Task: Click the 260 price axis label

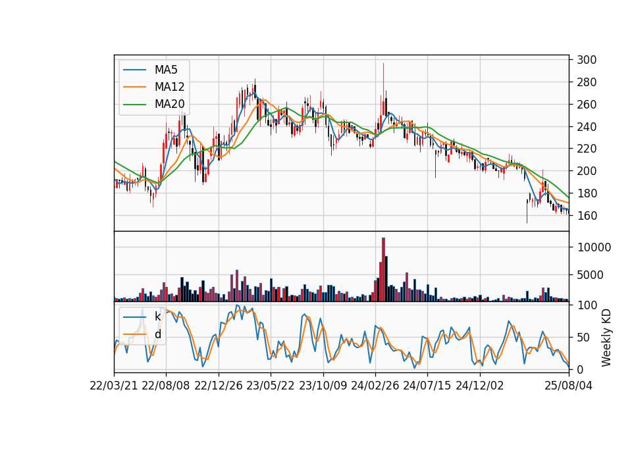Action: click(x=587, y=105)
